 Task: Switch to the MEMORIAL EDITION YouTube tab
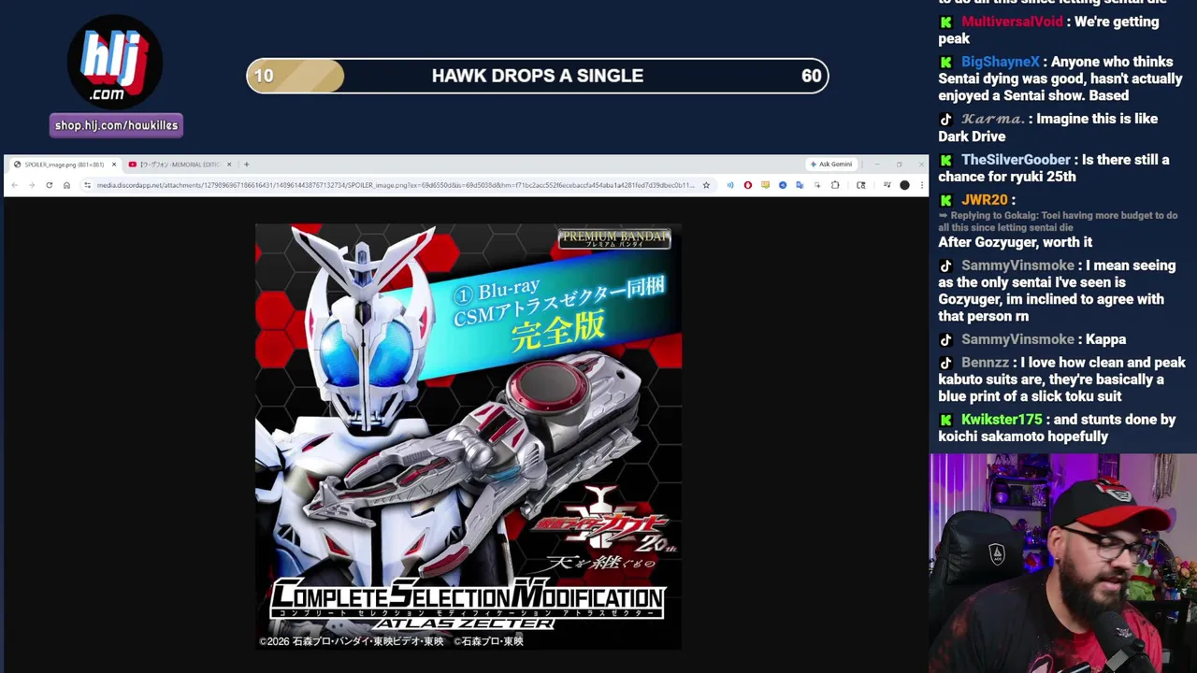180,165
